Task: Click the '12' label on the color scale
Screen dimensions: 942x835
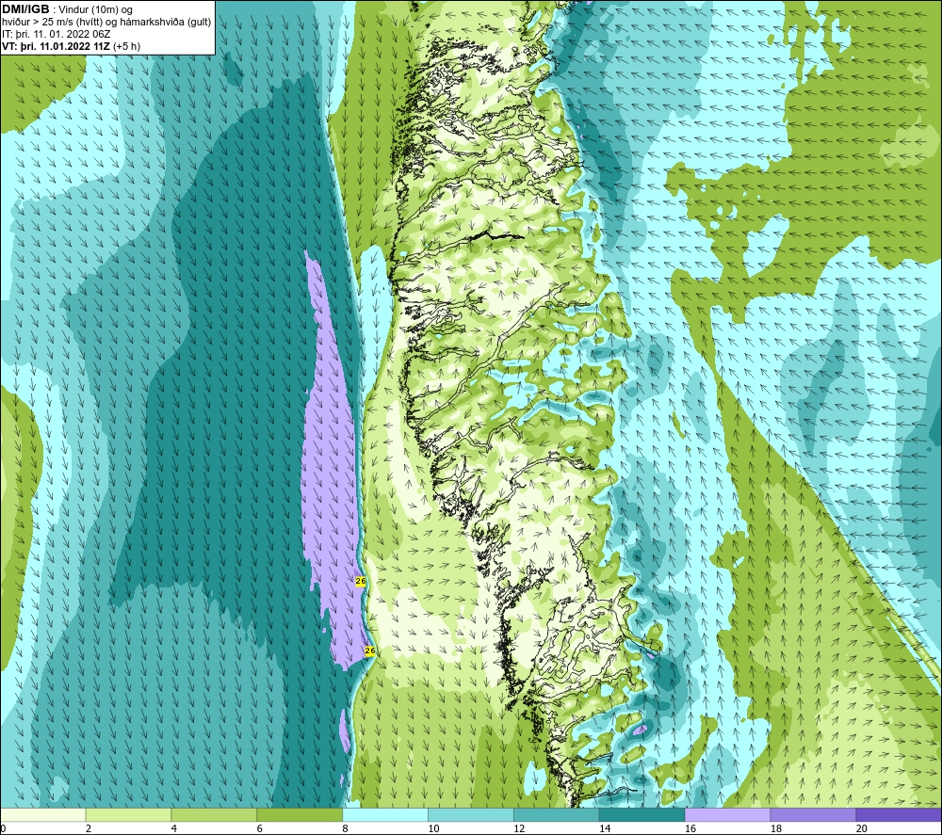Action: 519,828
